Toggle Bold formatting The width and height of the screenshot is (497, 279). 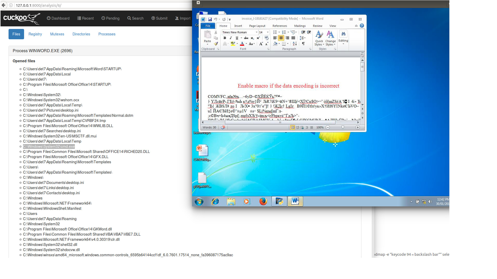click(225, 38)
